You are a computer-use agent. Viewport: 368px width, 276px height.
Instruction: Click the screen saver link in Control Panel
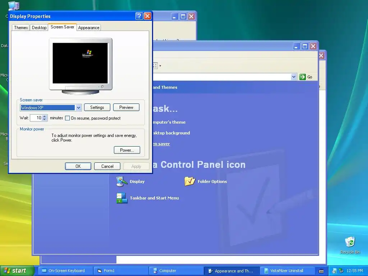[x=161, y=144]
